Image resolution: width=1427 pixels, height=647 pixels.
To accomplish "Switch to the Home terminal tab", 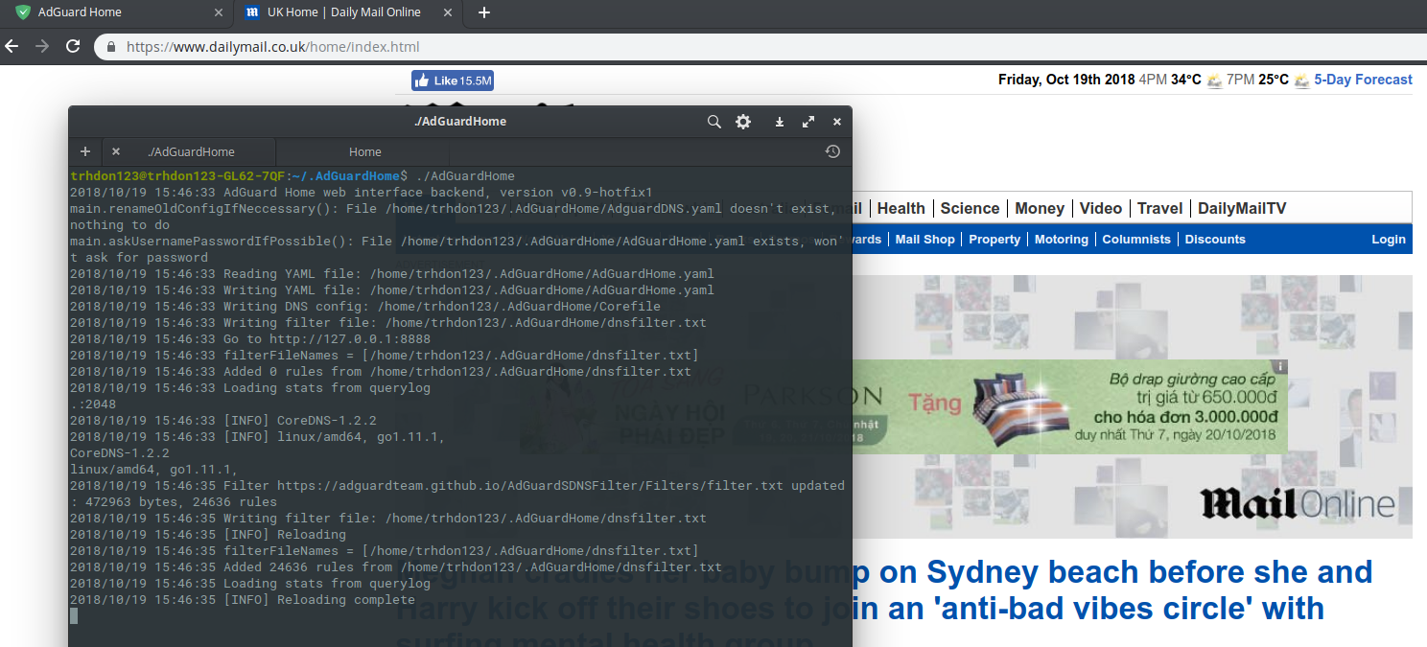I will (365, 151).
